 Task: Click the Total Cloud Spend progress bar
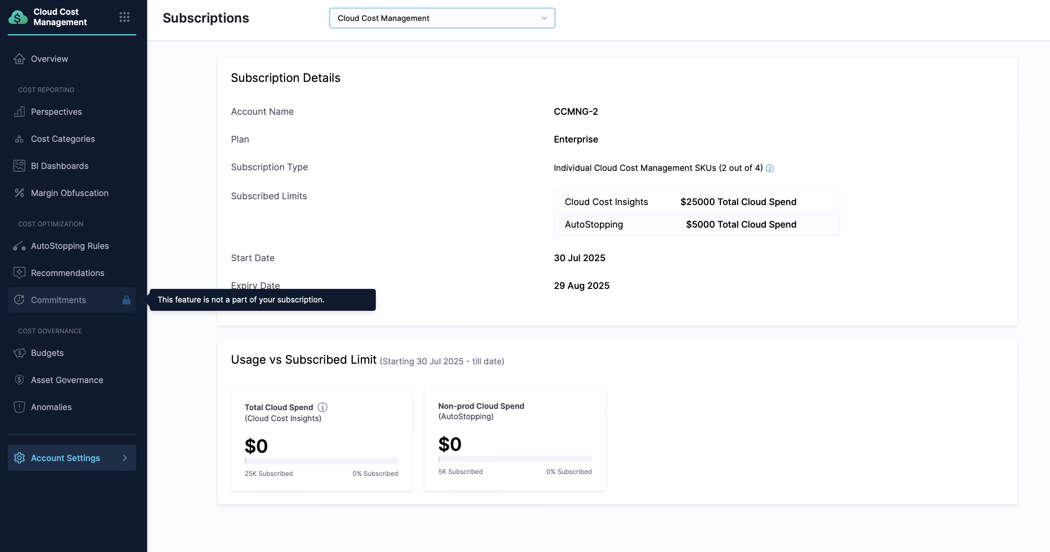pos(321,461)
